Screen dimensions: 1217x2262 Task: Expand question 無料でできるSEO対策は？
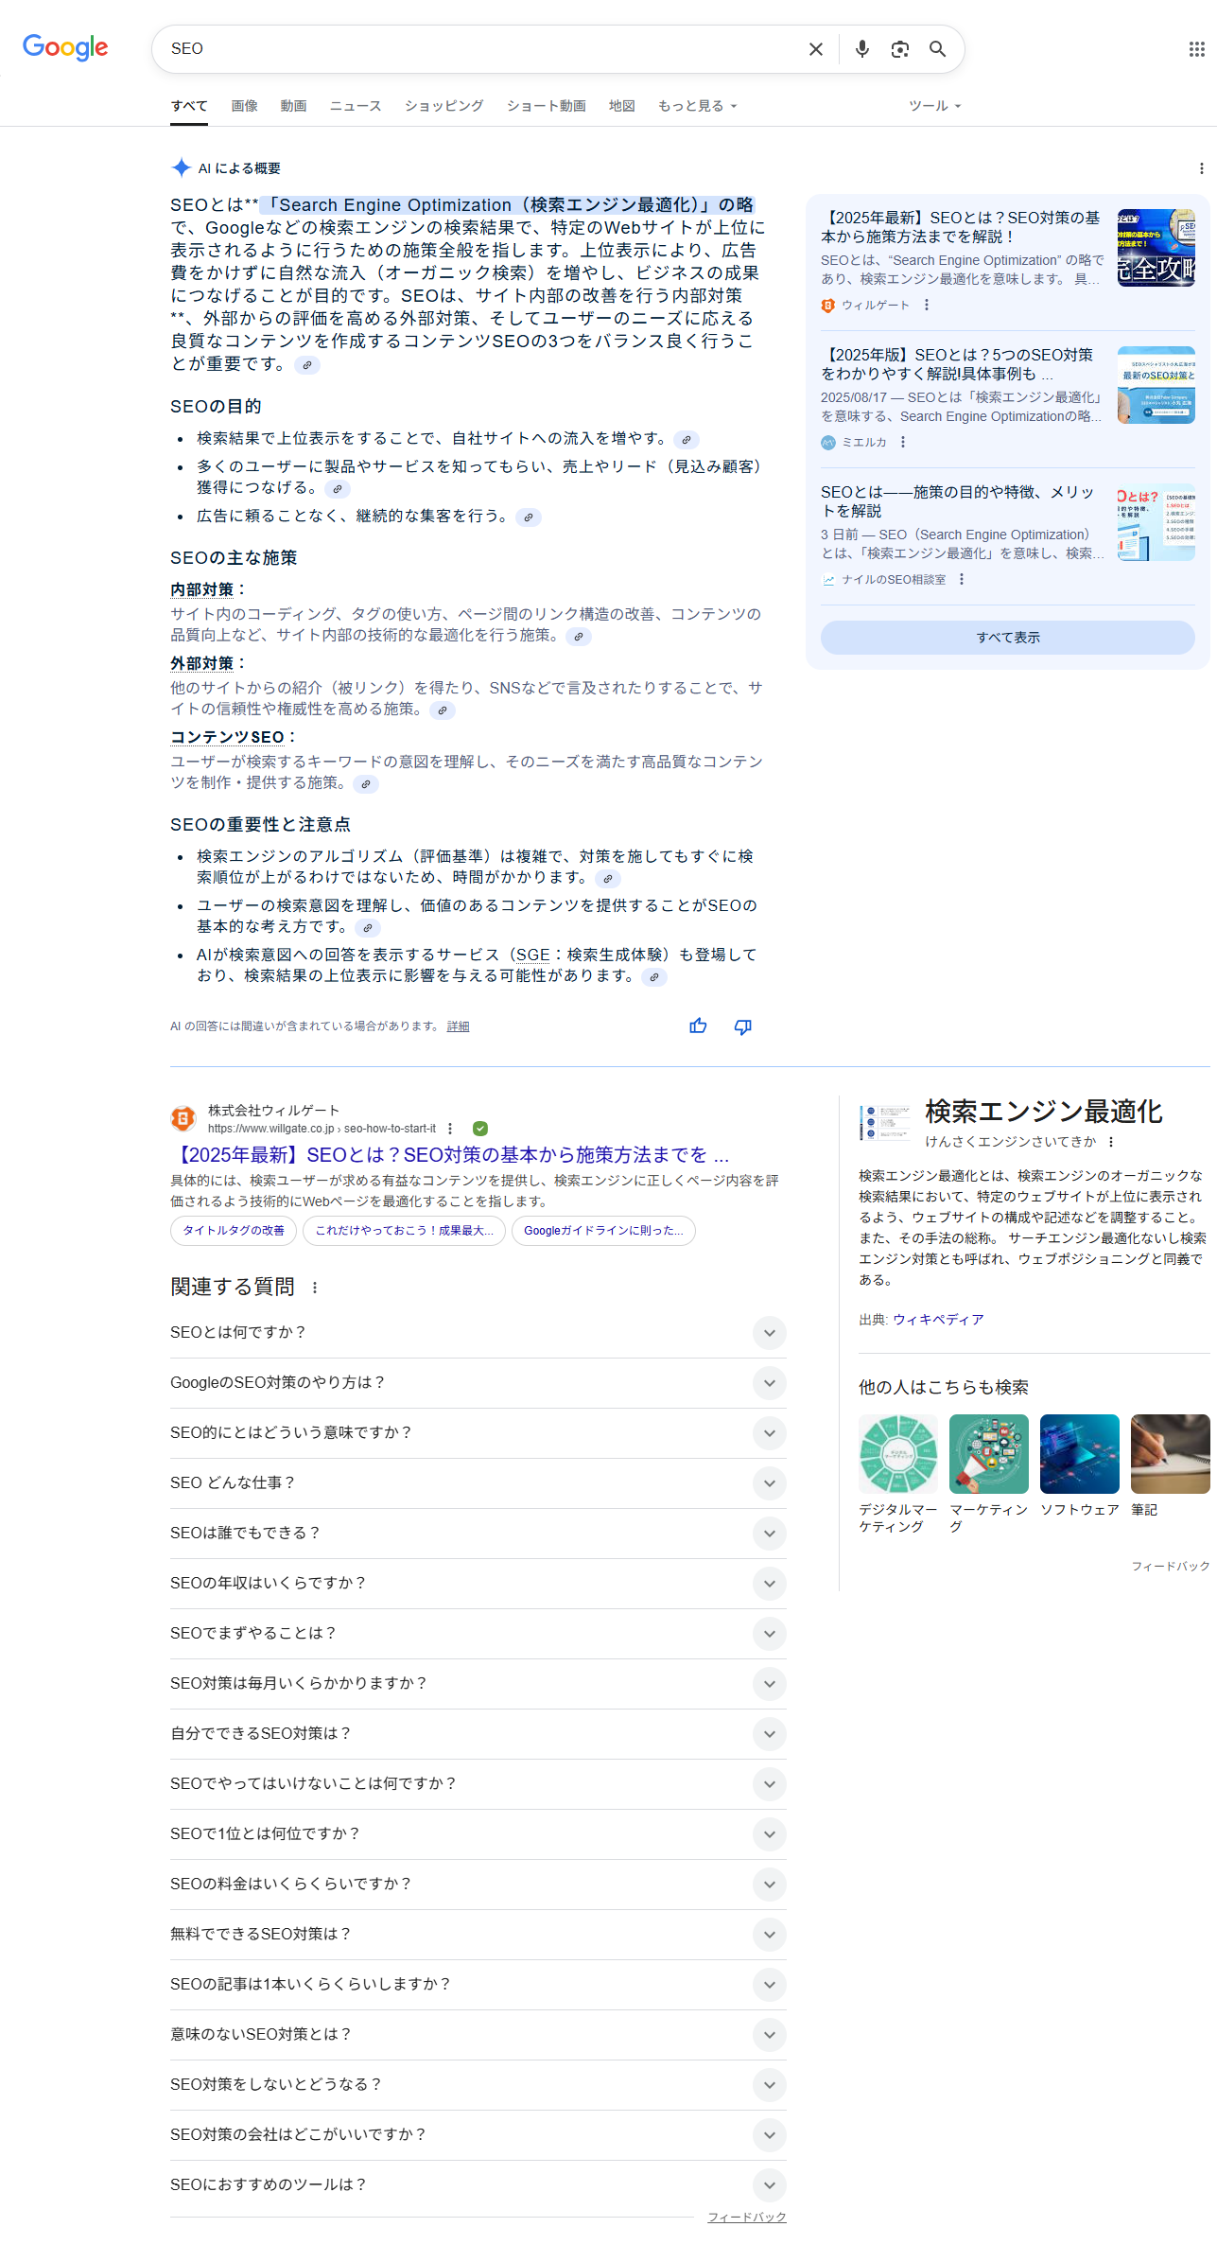coord(478,1935)
